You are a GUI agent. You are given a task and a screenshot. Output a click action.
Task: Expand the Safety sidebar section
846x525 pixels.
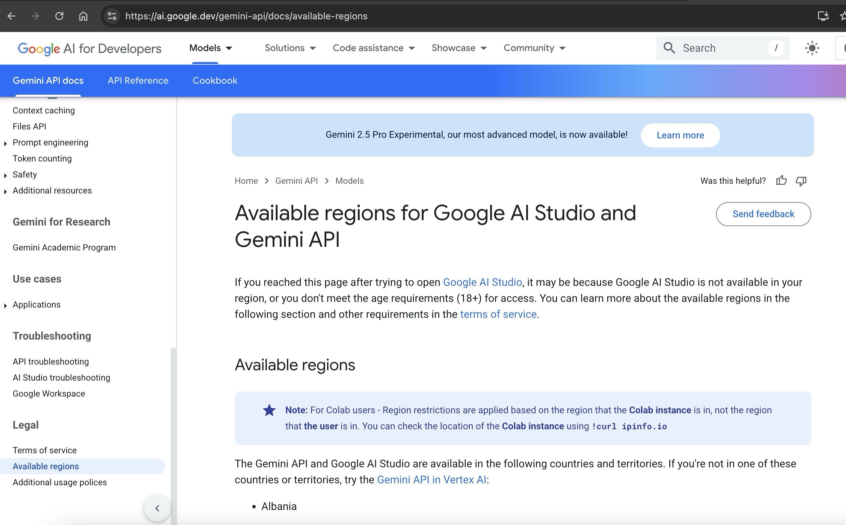[5, 175]
